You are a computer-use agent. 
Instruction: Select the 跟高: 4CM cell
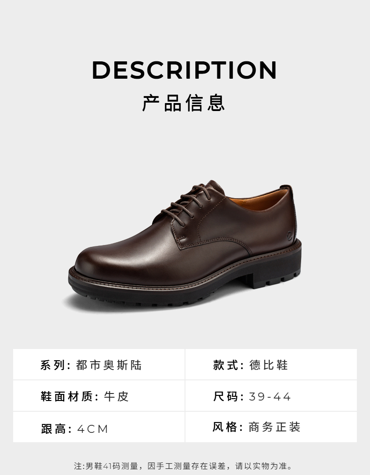tap(99, 427)
